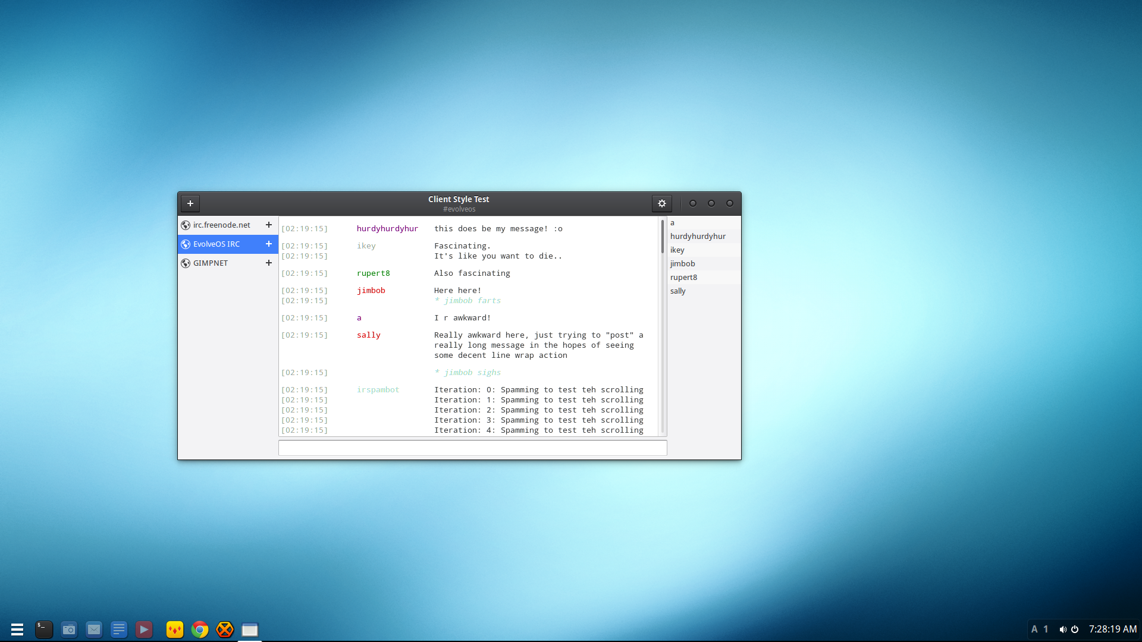Click the 'jimbob sighs' action line

(468, 373)
